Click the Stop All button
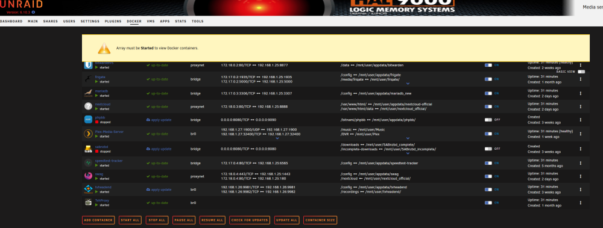 (x=157, y=220)
